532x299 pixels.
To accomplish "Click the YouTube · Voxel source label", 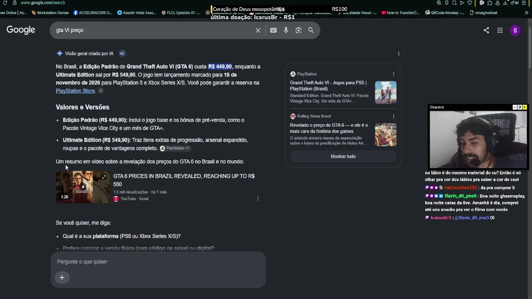I will (131, 199).
